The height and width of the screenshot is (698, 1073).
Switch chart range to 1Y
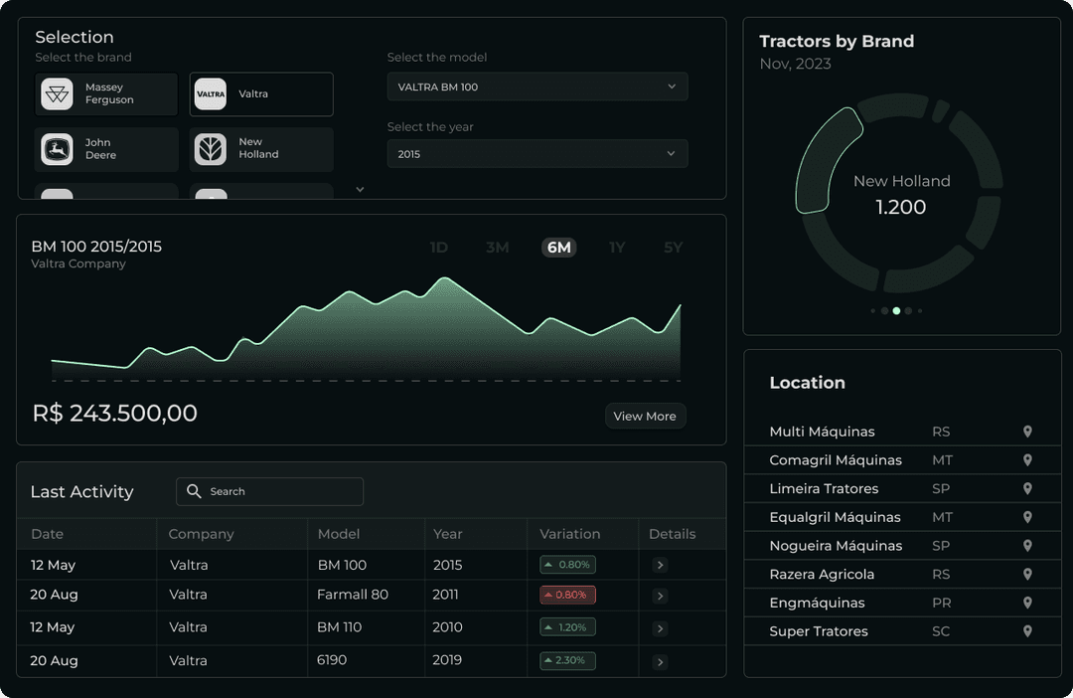(x=617, y=248)
